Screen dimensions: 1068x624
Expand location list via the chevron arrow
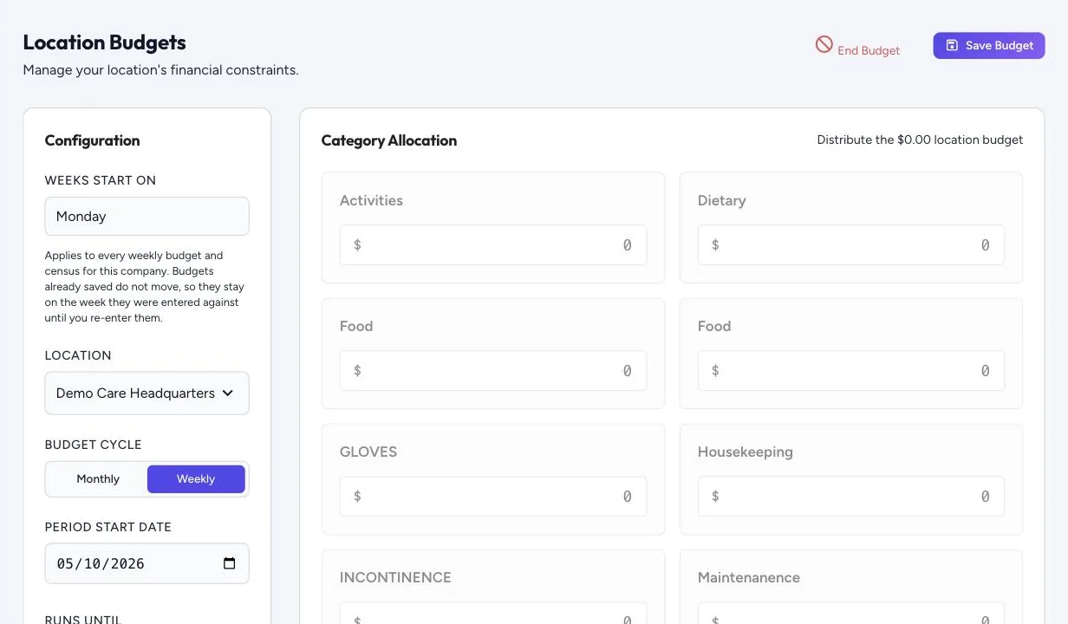(x=228, y=393)
